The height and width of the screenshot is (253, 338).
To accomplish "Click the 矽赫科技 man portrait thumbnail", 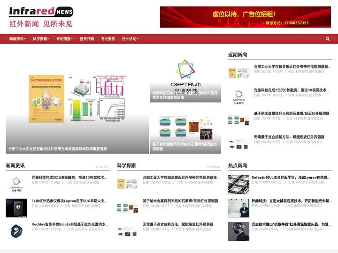I will (x=238, y=208).
